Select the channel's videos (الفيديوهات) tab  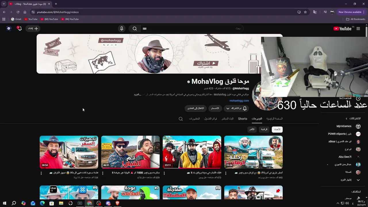(x=257, y=119)
